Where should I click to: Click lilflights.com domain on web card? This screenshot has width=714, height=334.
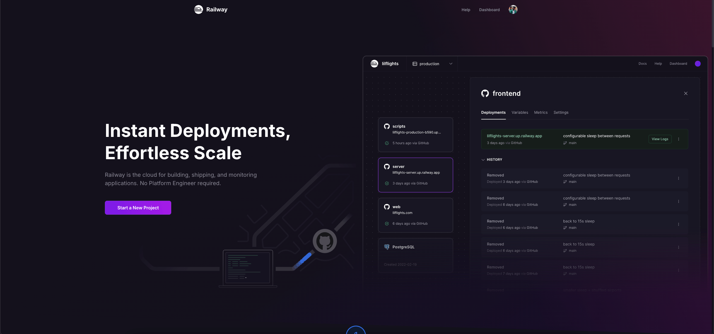(x=402, y=213)
